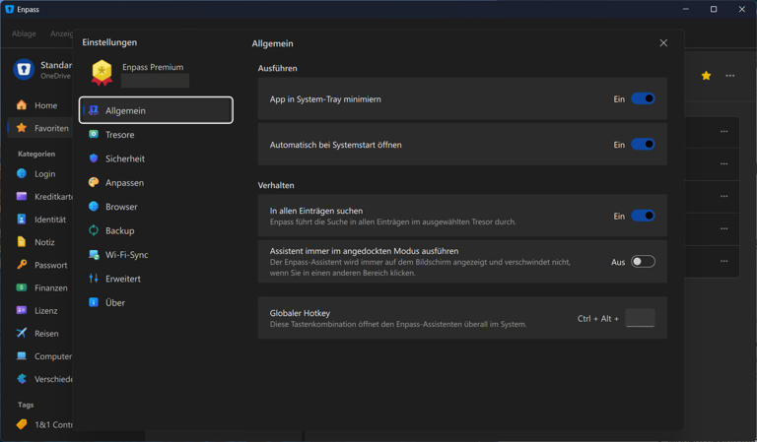757x442 pixels.
Task: Click the three-dots menu beside the star
Action: point(730,76)
